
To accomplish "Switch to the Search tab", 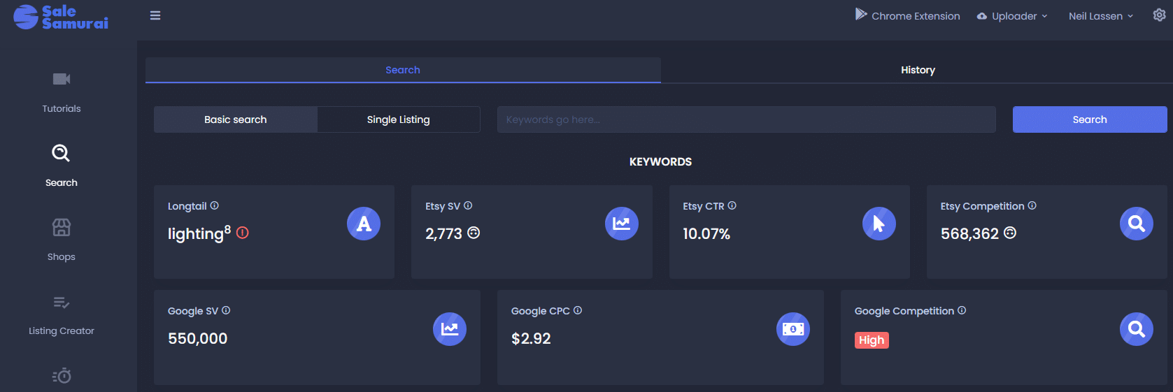I will click(403, 70).
